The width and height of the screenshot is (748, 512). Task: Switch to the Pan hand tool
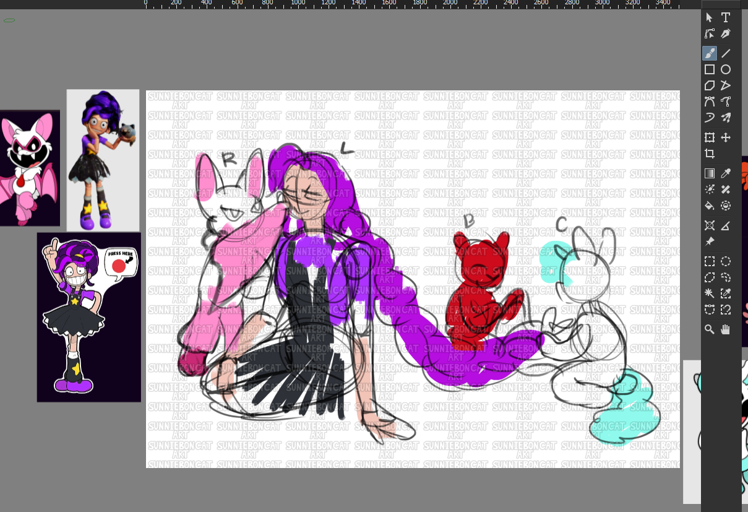pyautogui.click(x=726, y=329)
